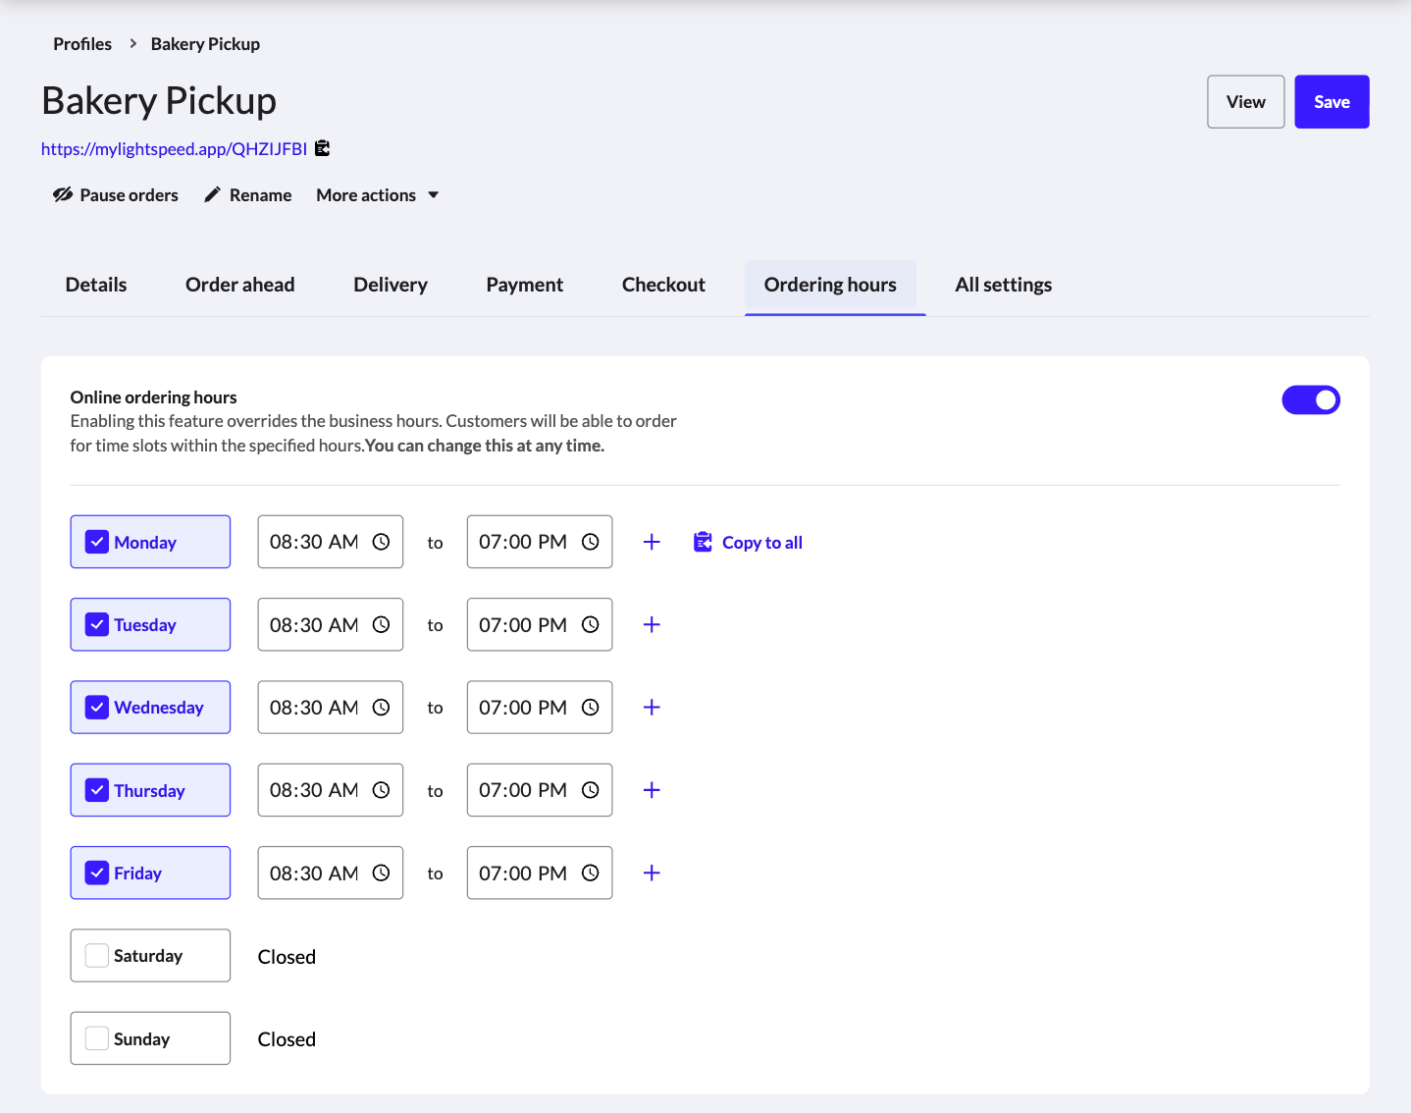Click the Rename pencil icon
This screenshot has width=1411, height=1113.
[211, 194]
